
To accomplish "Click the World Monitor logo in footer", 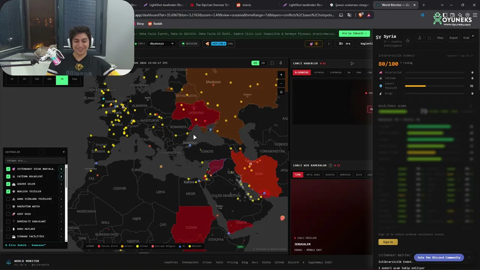I will click(x=9, y=262).
